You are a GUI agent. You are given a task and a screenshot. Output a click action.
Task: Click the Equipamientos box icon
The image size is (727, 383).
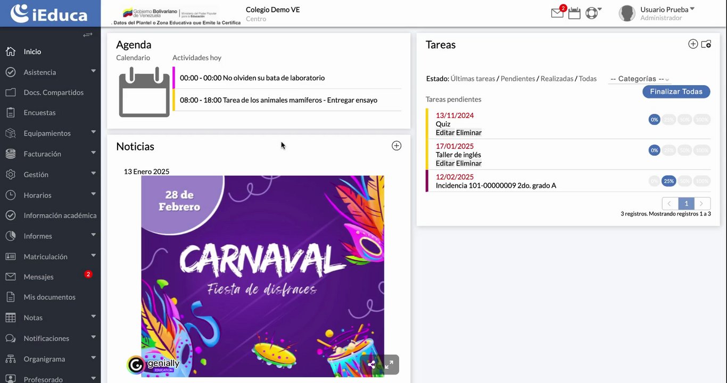(x=11, y=133)
